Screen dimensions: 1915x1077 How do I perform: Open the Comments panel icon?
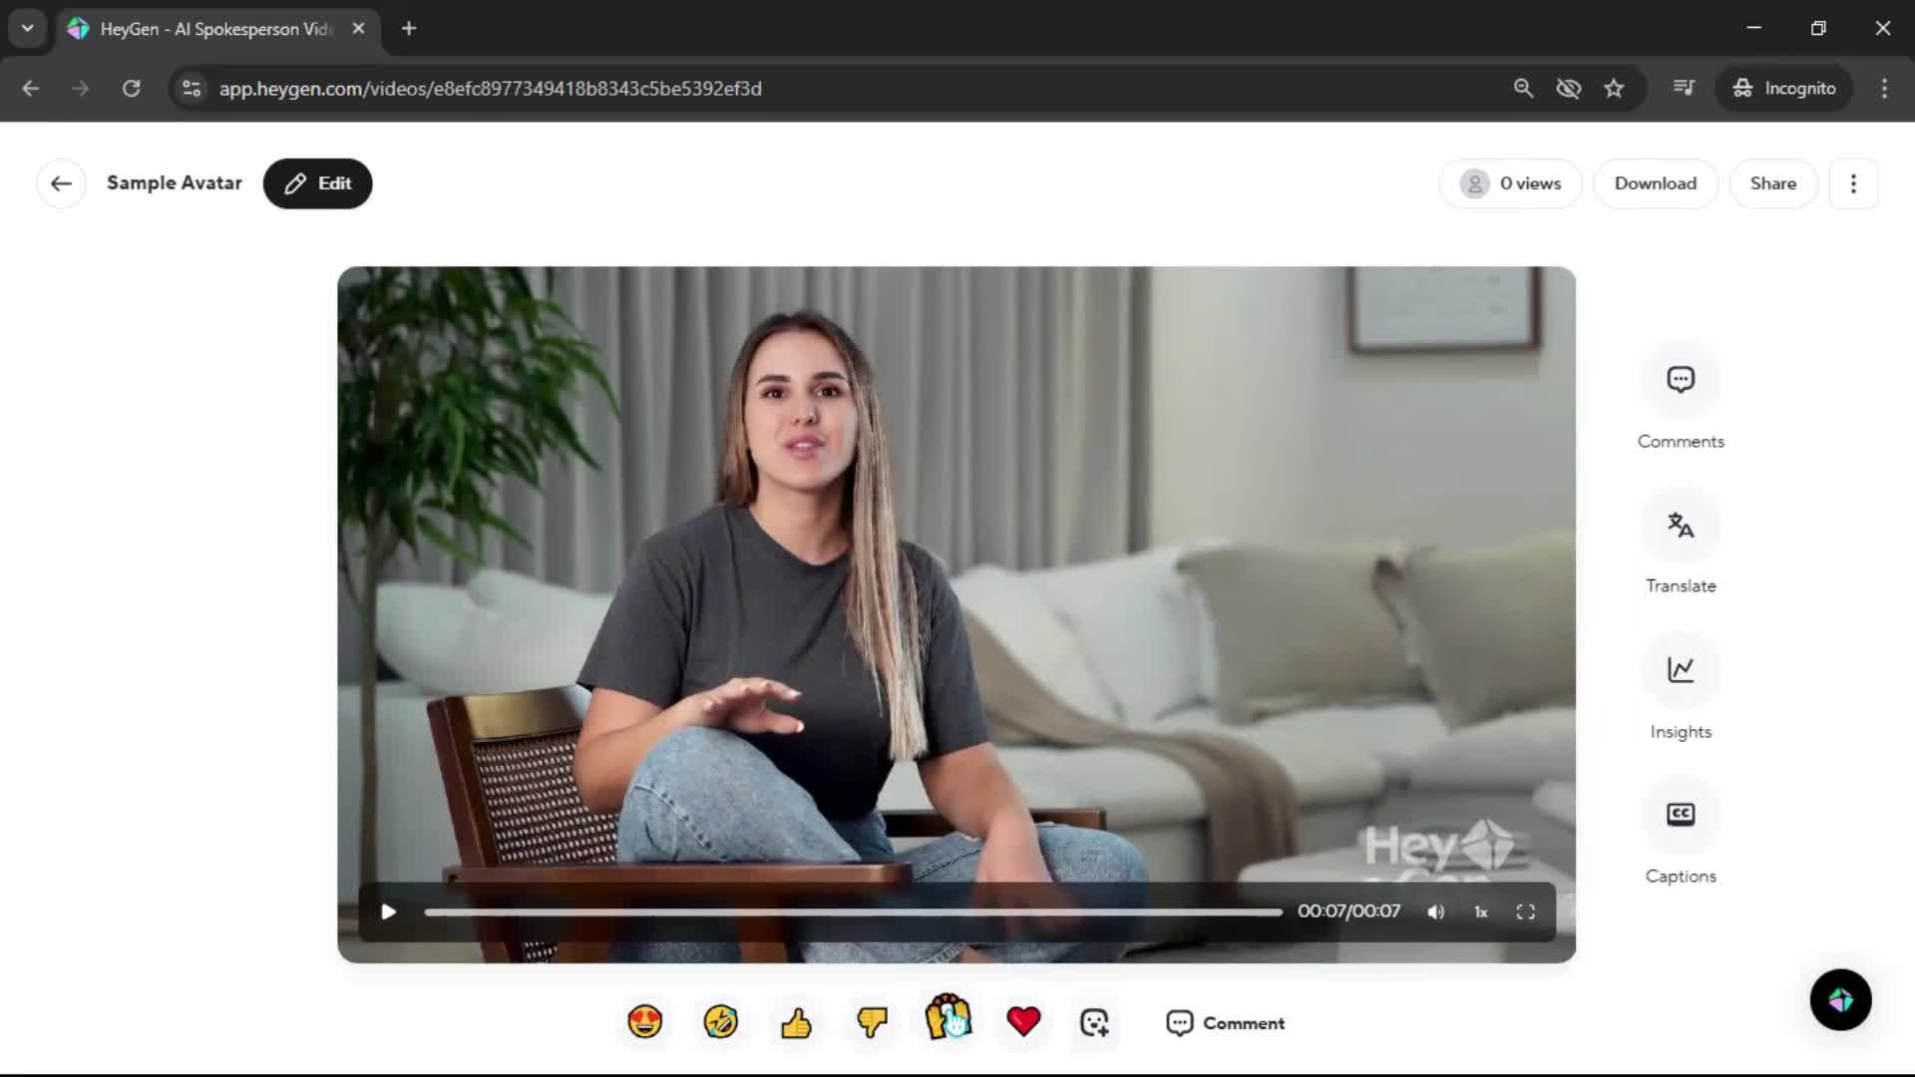pyautogui.click(x=1681, y=380)
